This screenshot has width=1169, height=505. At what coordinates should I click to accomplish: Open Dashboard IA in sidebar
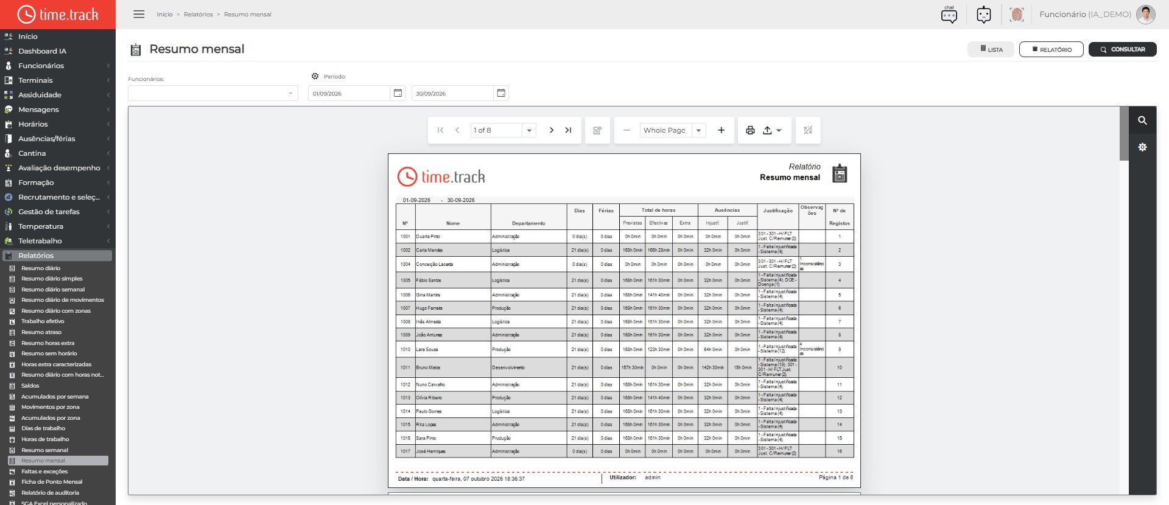click(x=42, y=51)
